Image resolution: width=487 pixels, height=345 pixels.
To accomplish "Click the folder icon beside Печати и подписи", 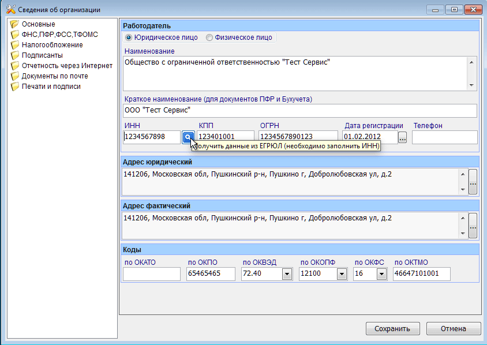I will click(14, 87).
